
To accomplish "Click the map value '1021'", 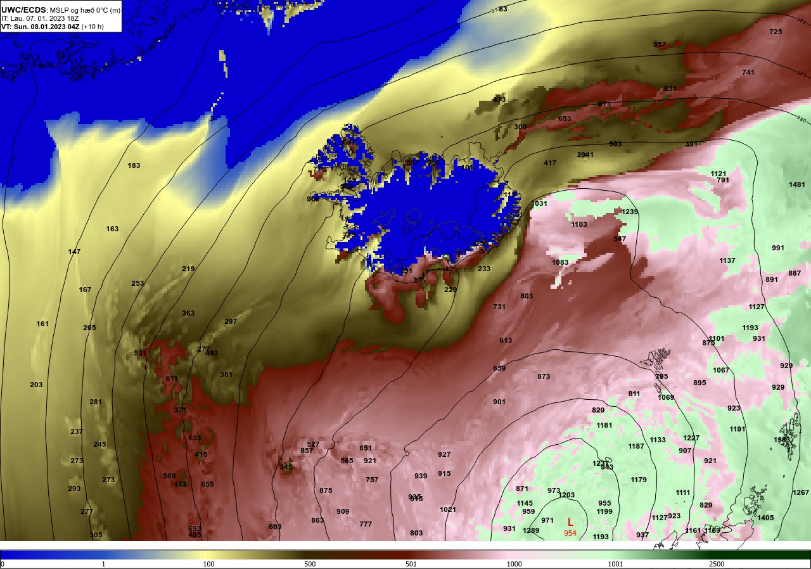I will tap(448, 509).
